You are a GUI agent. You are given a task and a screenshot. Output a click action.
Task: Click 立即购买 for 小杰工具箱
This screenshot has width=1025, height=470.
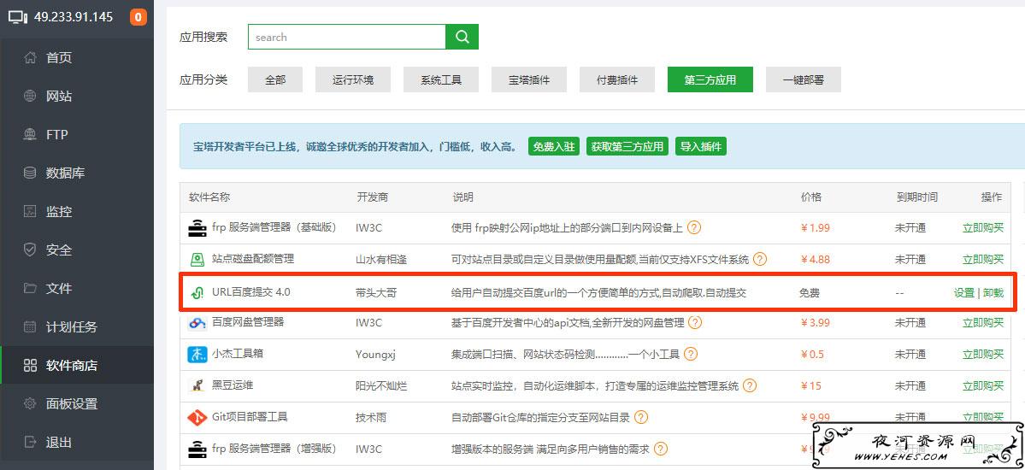coord(983,355)
